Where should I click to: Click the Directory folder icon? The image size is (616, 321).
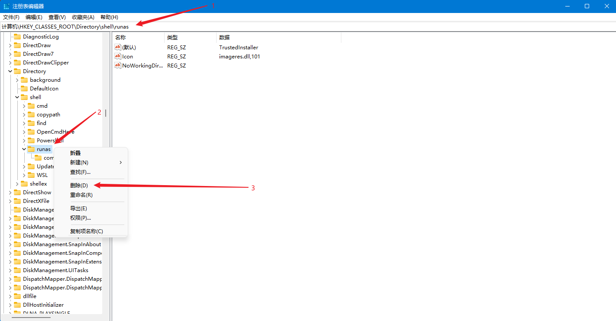pyautogui.click(x=17, y=71)
